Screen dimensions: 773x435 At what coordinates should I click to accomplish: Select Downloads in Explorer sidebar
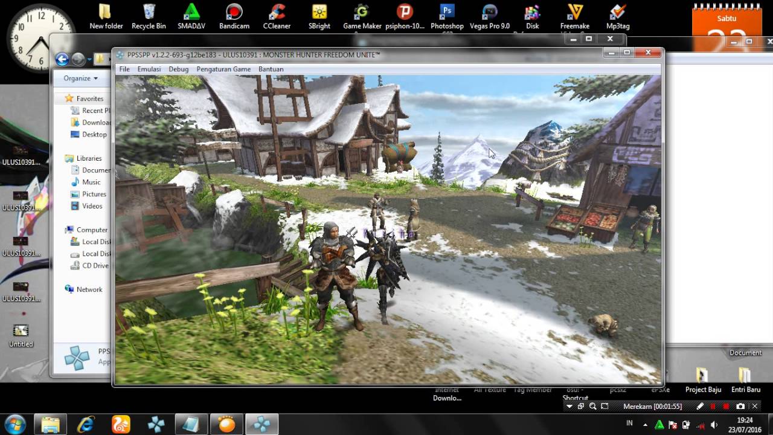click(x=91, y=123)
